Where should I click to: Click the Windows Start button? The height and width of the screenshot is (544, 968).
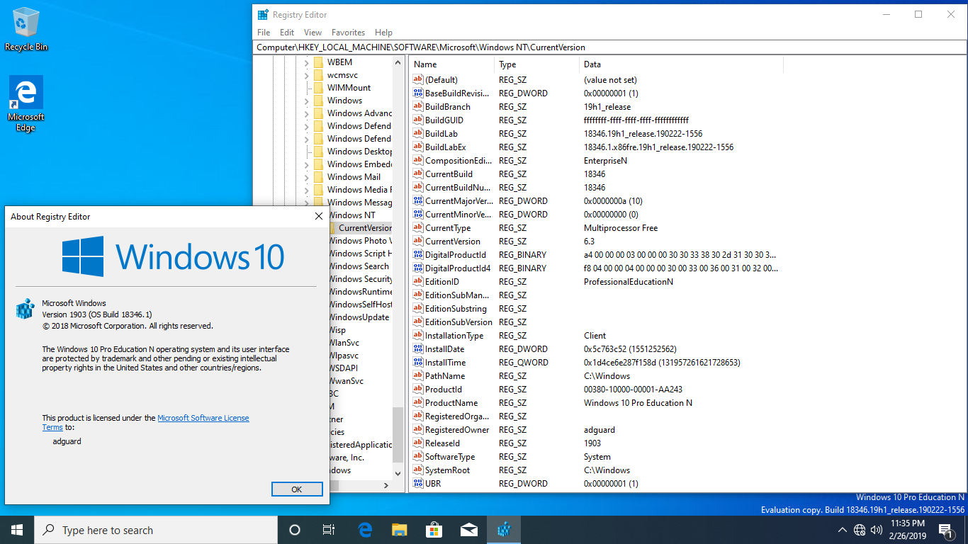click(x=17, y=530)
